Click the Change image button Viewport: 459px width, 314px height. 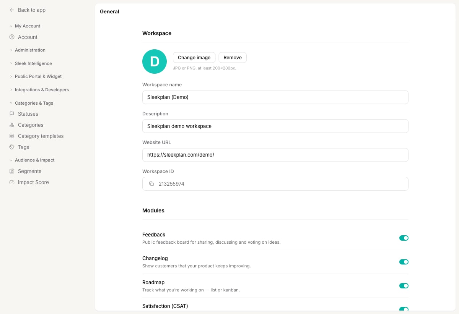194,58
